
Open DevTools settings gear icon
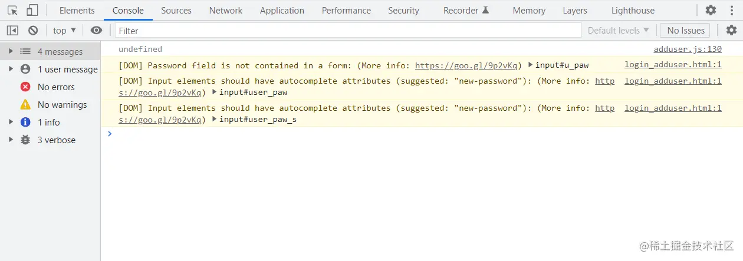pos(711,10)
